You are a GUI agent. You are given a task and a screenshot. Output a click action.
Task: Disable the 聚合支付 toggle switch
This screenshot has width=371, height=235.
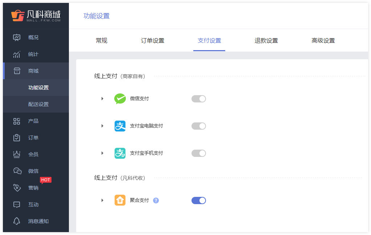tap(199, 200)
